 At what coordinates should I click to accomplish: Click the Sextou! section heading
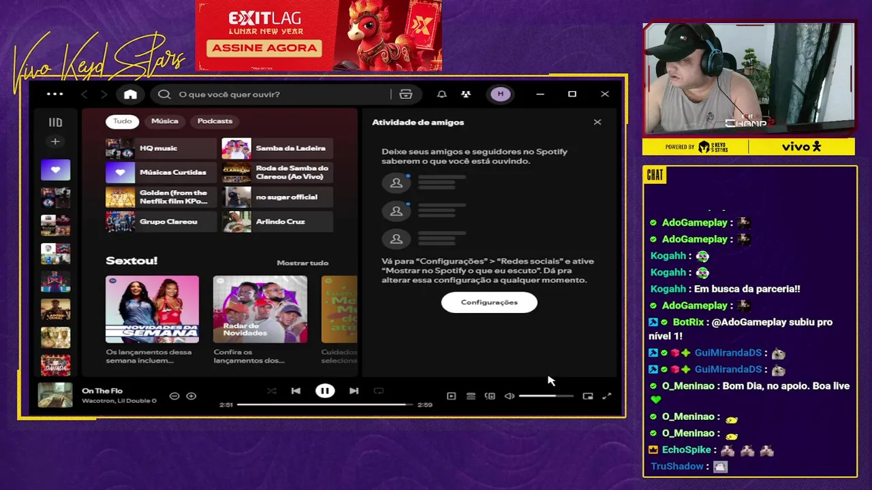[x=131, y=261]
